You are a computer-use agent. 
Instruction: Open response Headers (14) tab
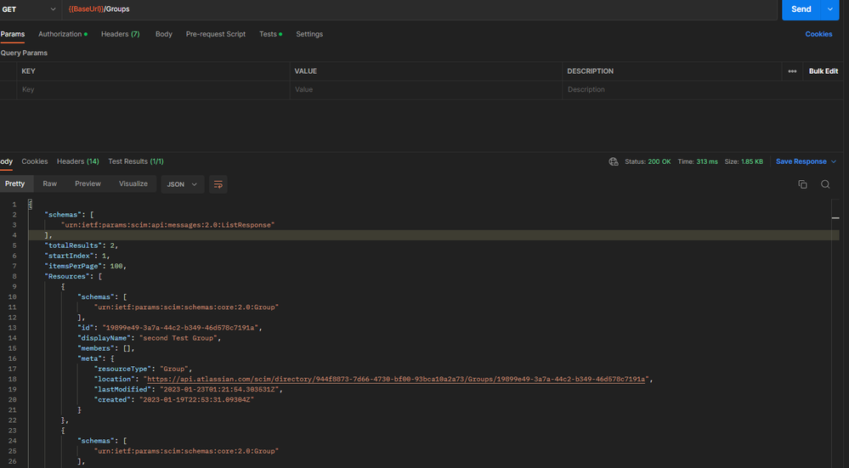click(x=78, y=161)
